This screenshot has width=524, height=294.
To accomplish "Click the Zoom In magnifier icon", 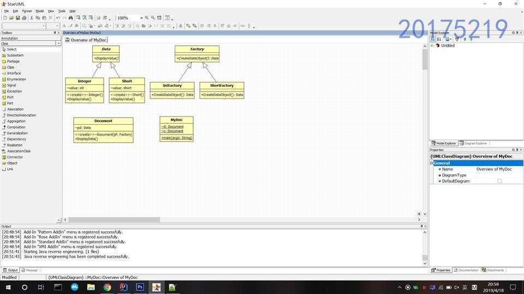I will tap(147, 17).
